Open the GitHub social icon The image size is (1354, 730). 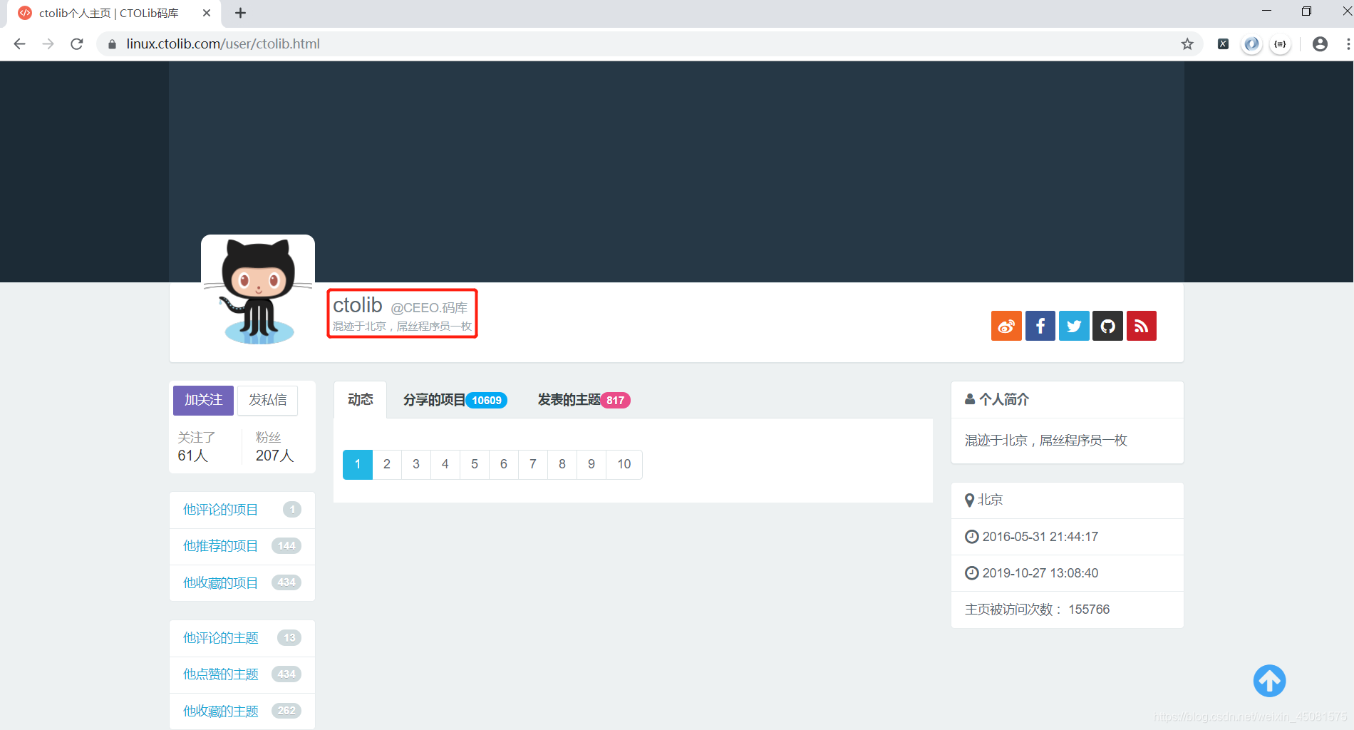1107,326
